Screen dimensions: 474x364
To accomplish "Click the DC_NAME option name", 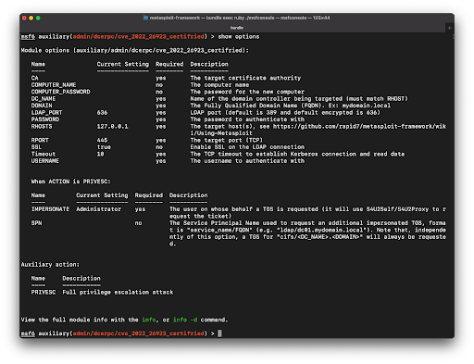I will pyautogui.click(x=44, y=99).
